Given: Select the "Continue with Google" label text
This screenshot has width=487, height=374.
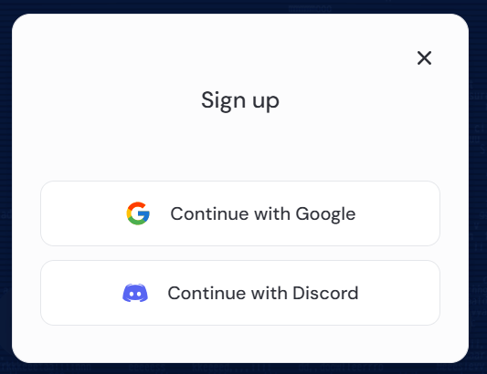Looking at the screenshot, I should click(263, 214).
